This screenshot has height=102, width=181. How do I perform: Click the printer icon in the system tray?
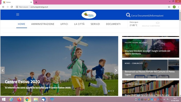coord(136,99)
